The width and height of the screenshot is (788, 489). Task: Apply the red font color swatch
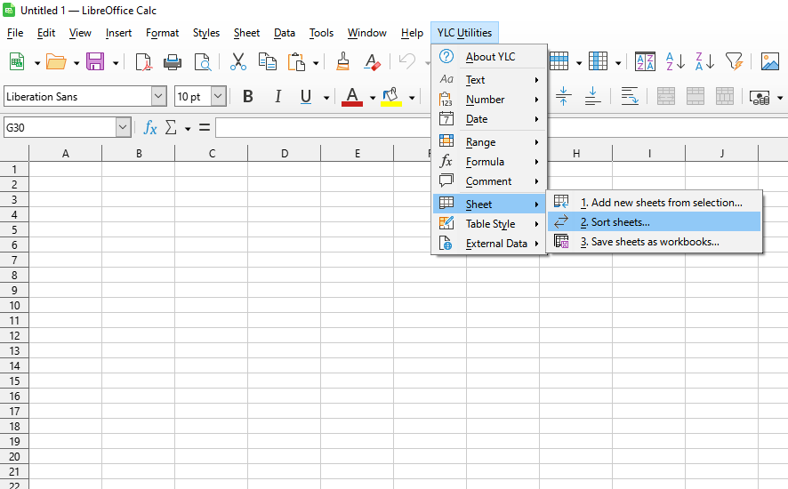[352, 97]
